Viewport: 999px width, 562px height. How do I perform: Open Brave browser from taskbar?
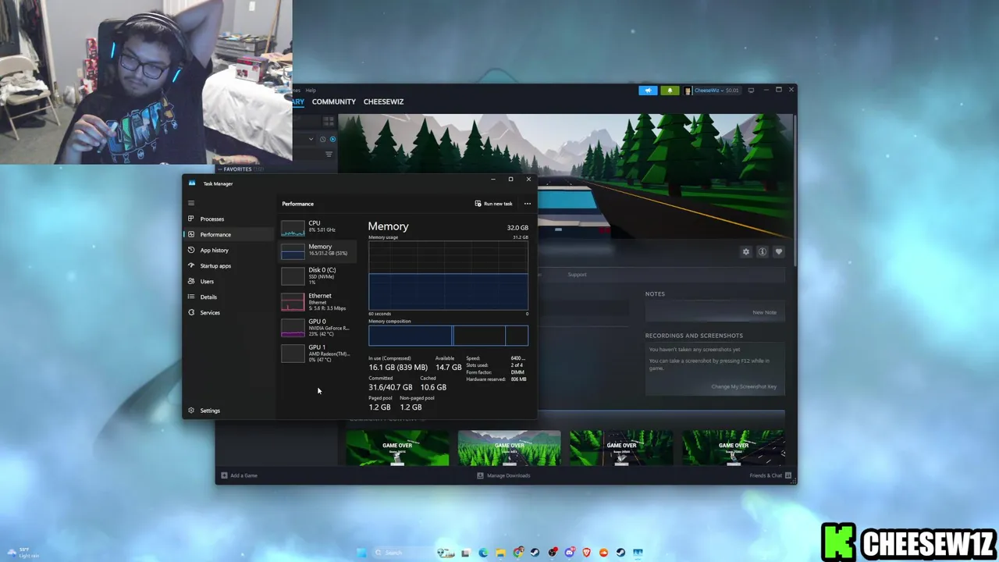point(587,553)
